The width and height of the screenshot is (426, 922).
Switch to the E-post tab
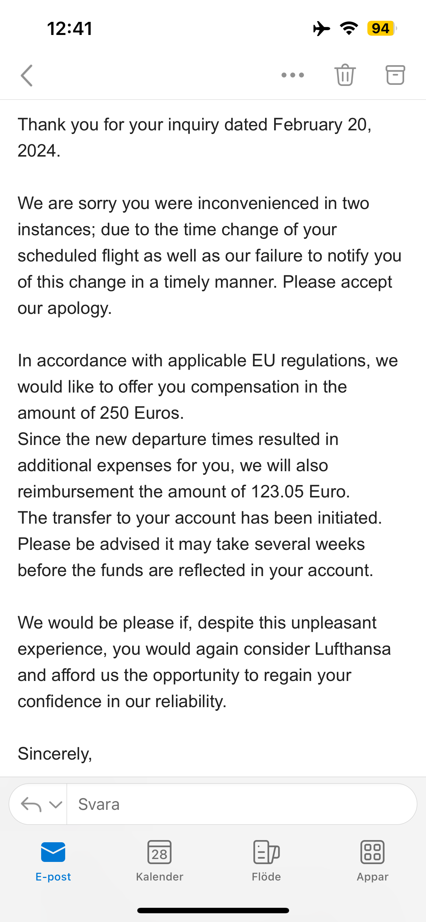[53, 861]
